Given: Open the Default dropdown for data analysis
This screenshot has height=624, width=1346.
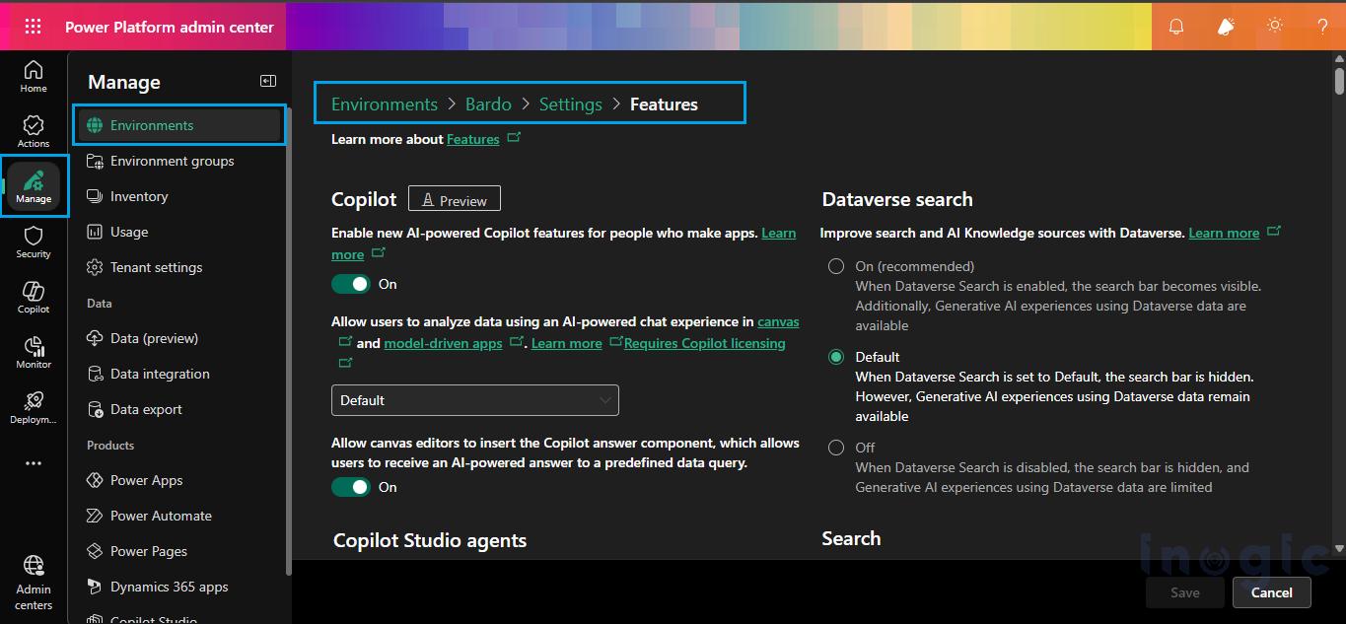Looking at the screenshot, I should pyautogui.click(x=474, y=399).
